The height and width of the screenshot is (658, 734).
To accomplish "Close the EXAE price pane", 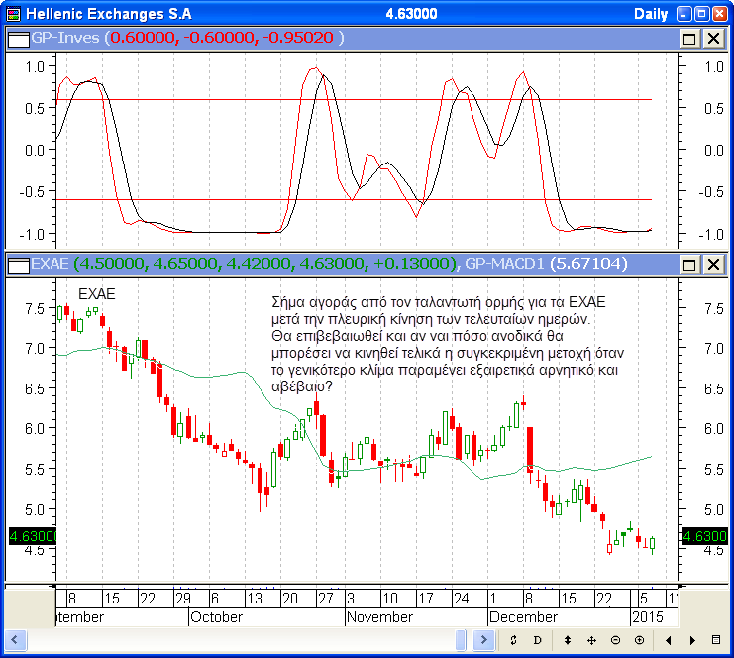I will pyautogui.click(x=713, y=265).
